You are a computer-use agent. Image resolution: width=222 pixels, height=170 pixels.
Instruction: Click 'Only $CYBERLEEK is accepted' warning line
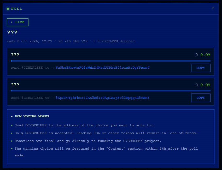pyautogui.click(x=106, y=133)
